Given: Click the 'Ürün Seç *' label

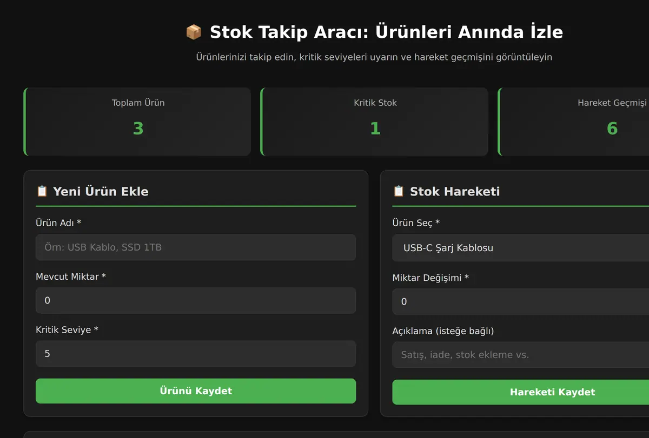Looking at the screenshot, I should (416, 223).
